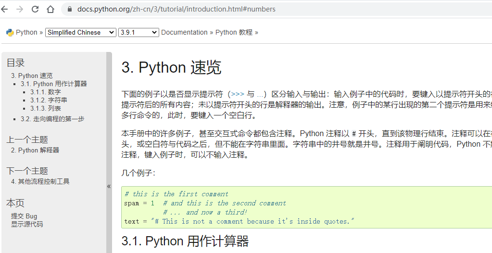
Task: Click the Python logo icon
Action: tap(10, 32)
